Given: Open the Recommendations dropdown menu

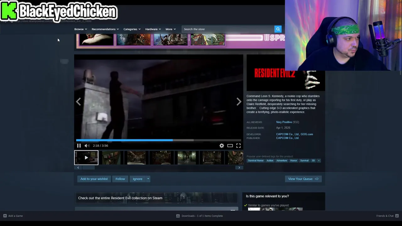Looking at the screenshot, I should (x=105, y=29).
